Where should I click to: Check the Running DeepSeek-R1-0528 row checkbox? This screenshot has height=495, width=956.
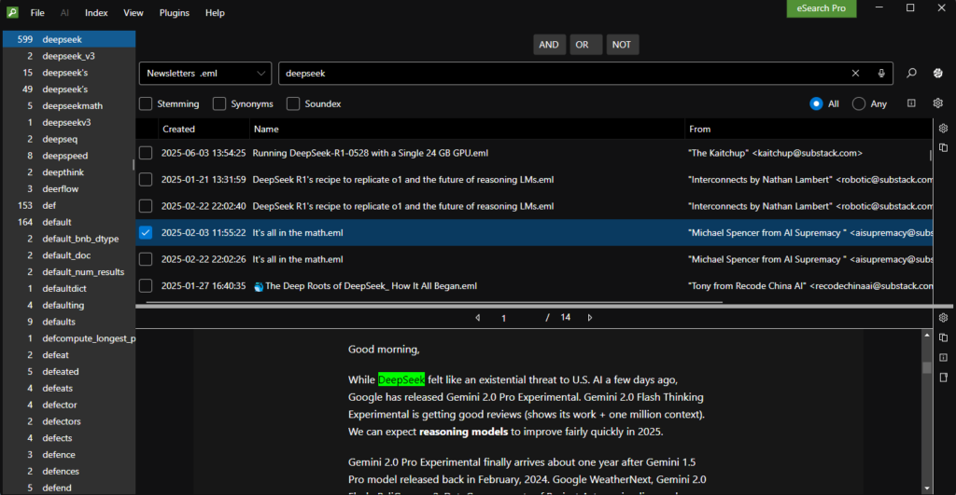[x=146, y=153]
